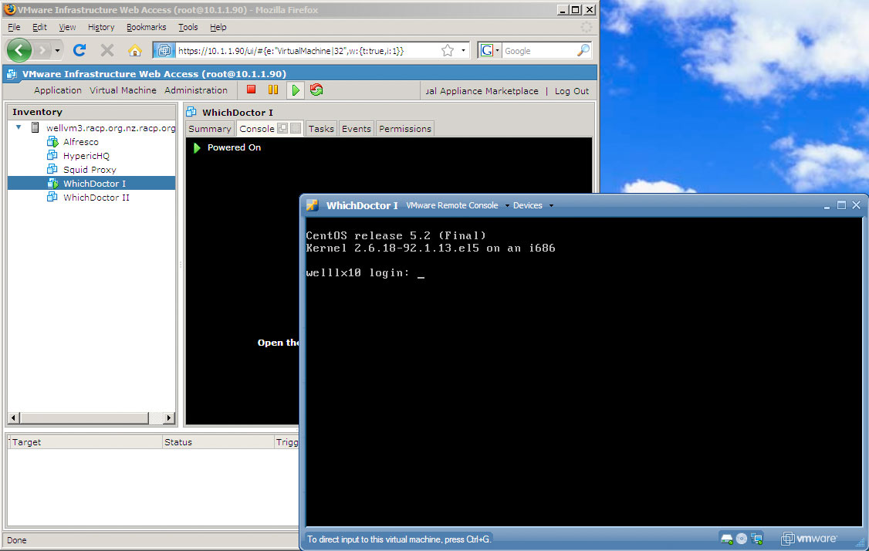Click the site identity icon in address bar
The width and height of the screenshot is (869, 551).
click(x=164, y=50)
